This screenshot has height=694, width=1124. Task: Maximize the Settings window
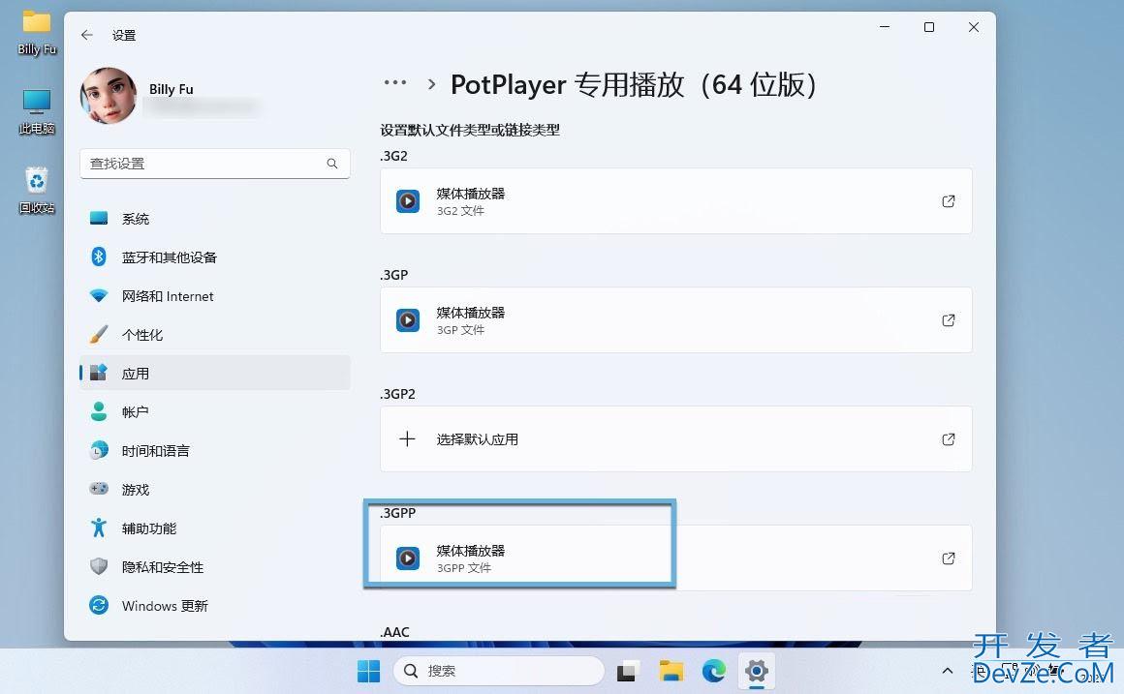[929, 27]
